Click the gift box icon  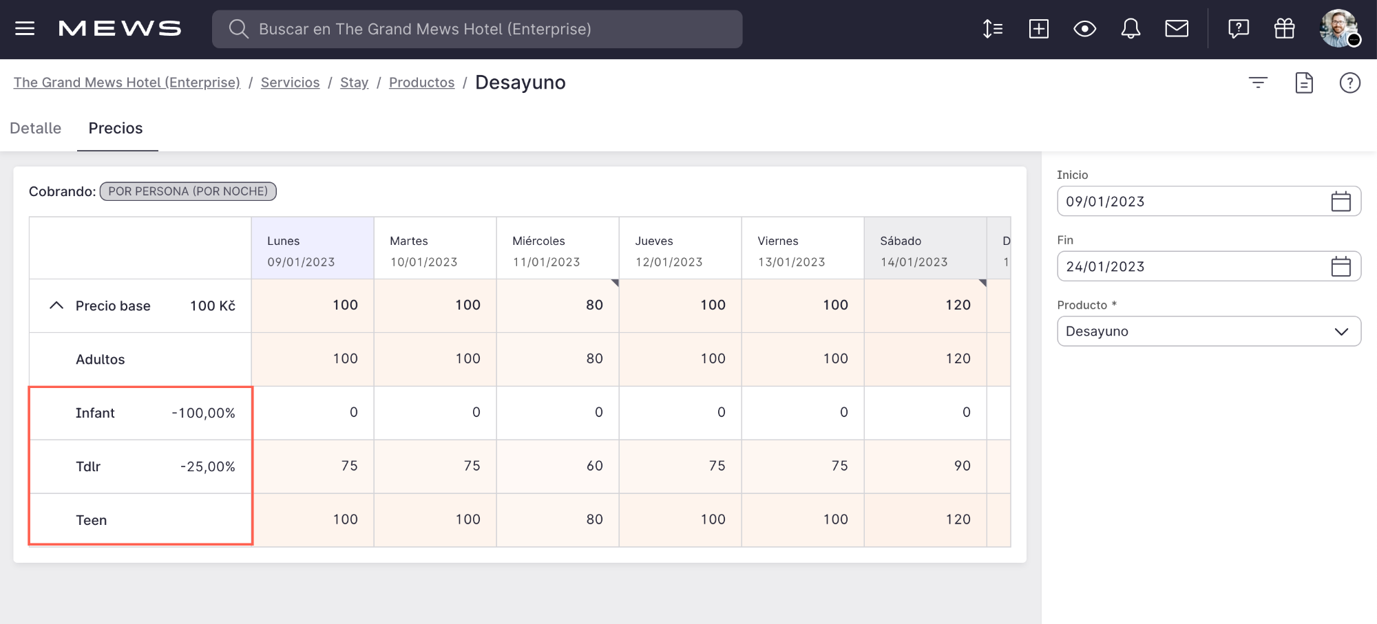pos(1284,29)
